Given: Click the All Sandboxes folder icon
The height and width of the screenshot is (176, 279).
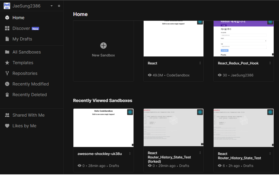Looking at the screenshot, I should [7, 52].
